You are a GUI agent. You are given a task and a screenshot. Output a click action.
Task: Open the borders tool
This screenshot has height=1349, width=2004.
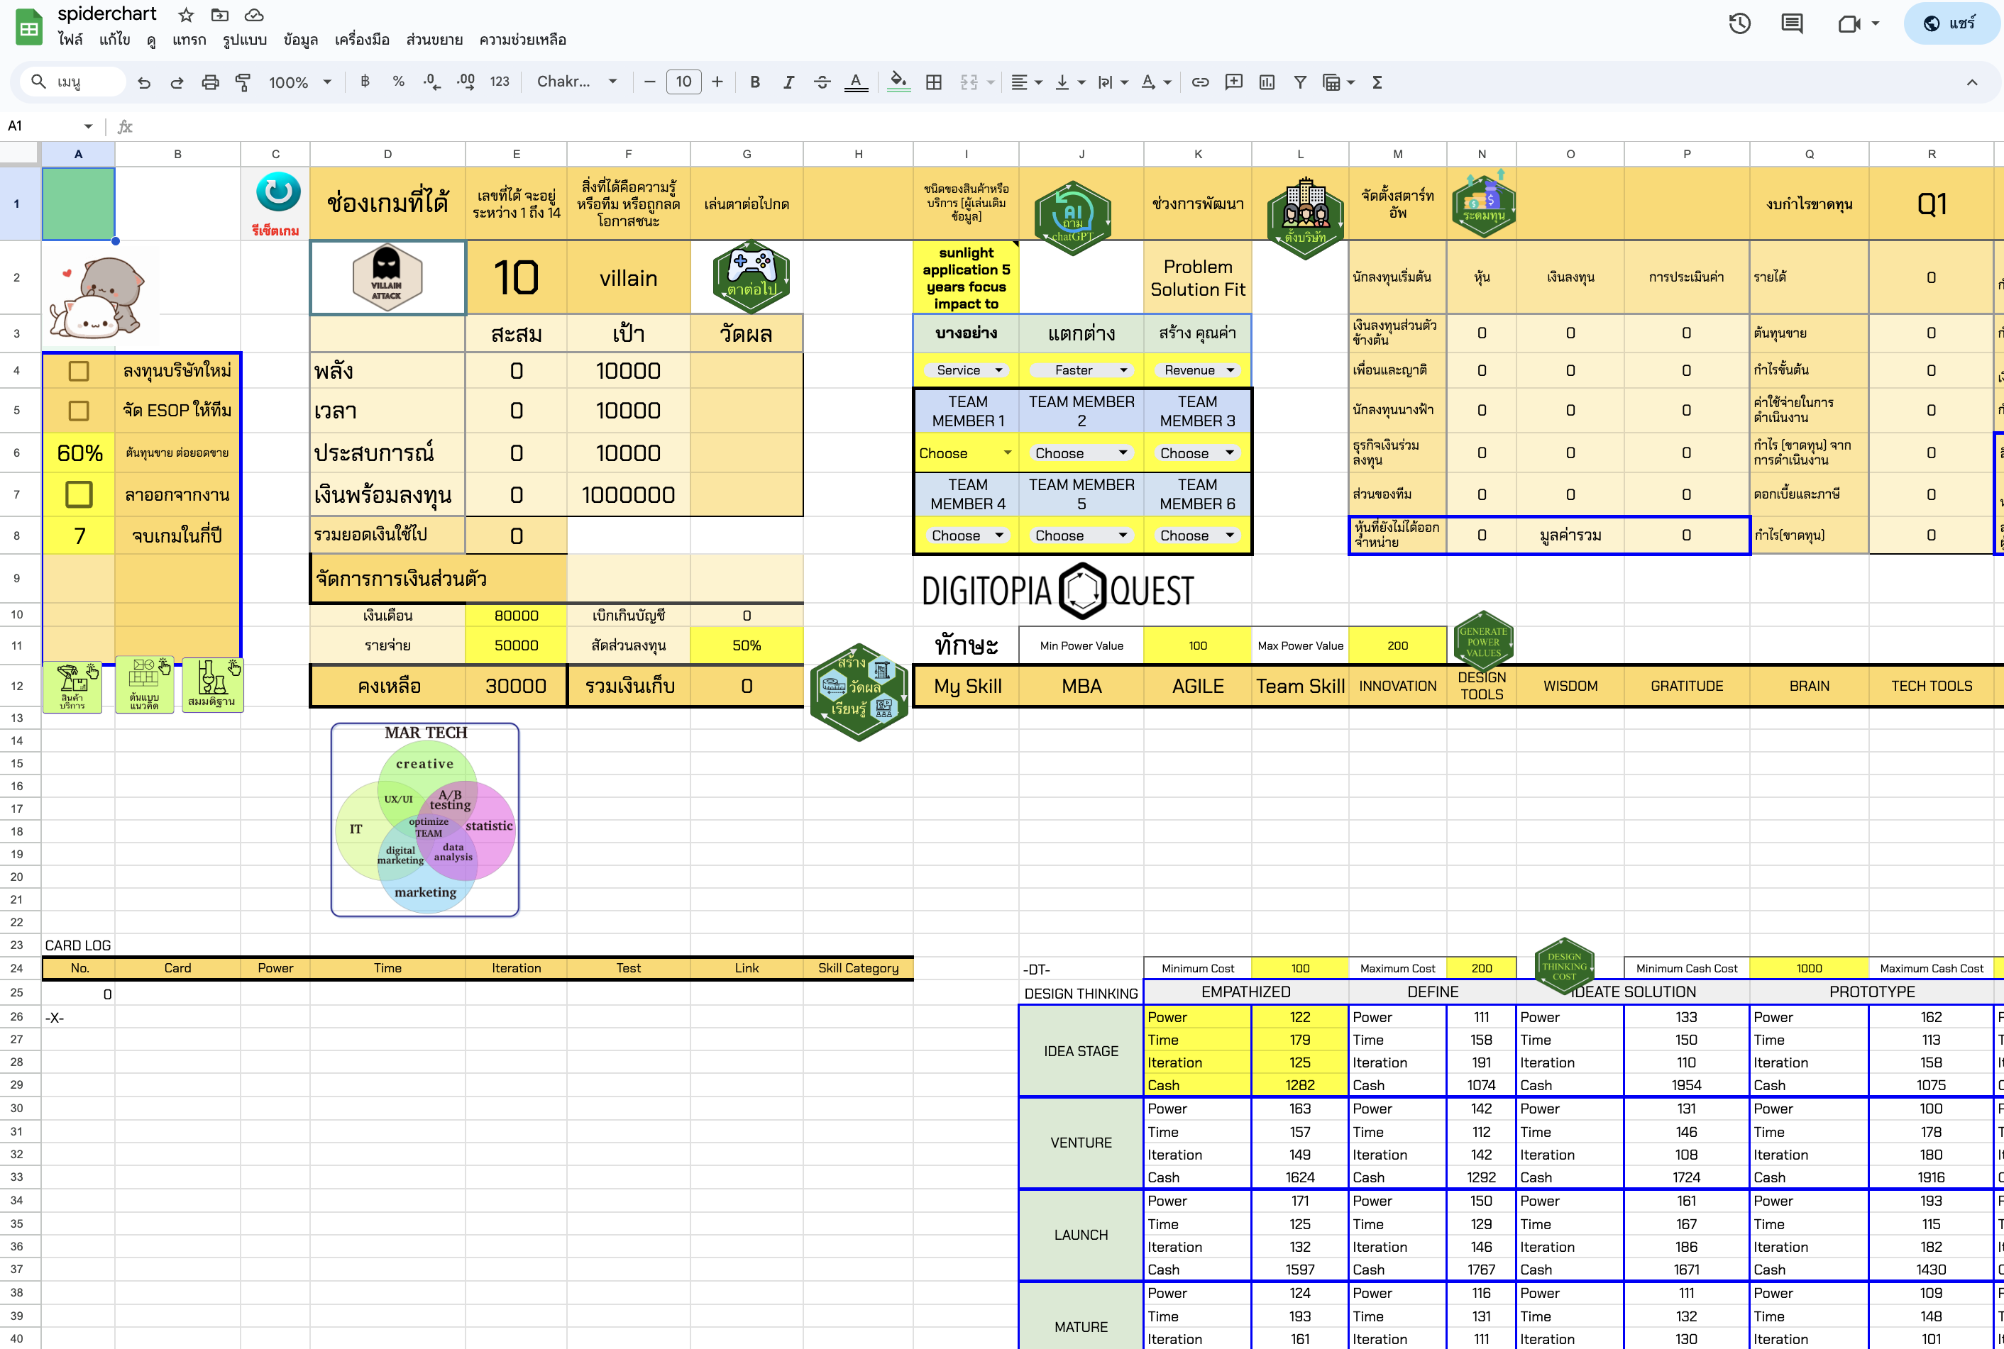[933, 82]
